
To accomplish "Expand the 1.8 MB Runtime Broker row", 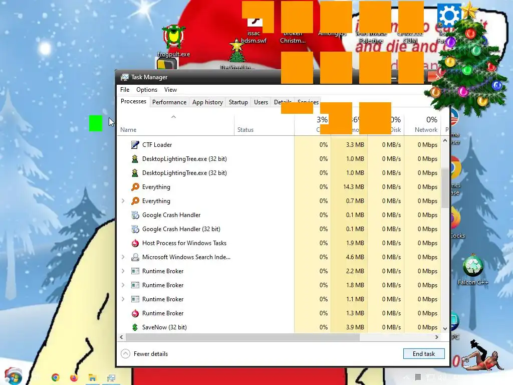I will [123, 285].
